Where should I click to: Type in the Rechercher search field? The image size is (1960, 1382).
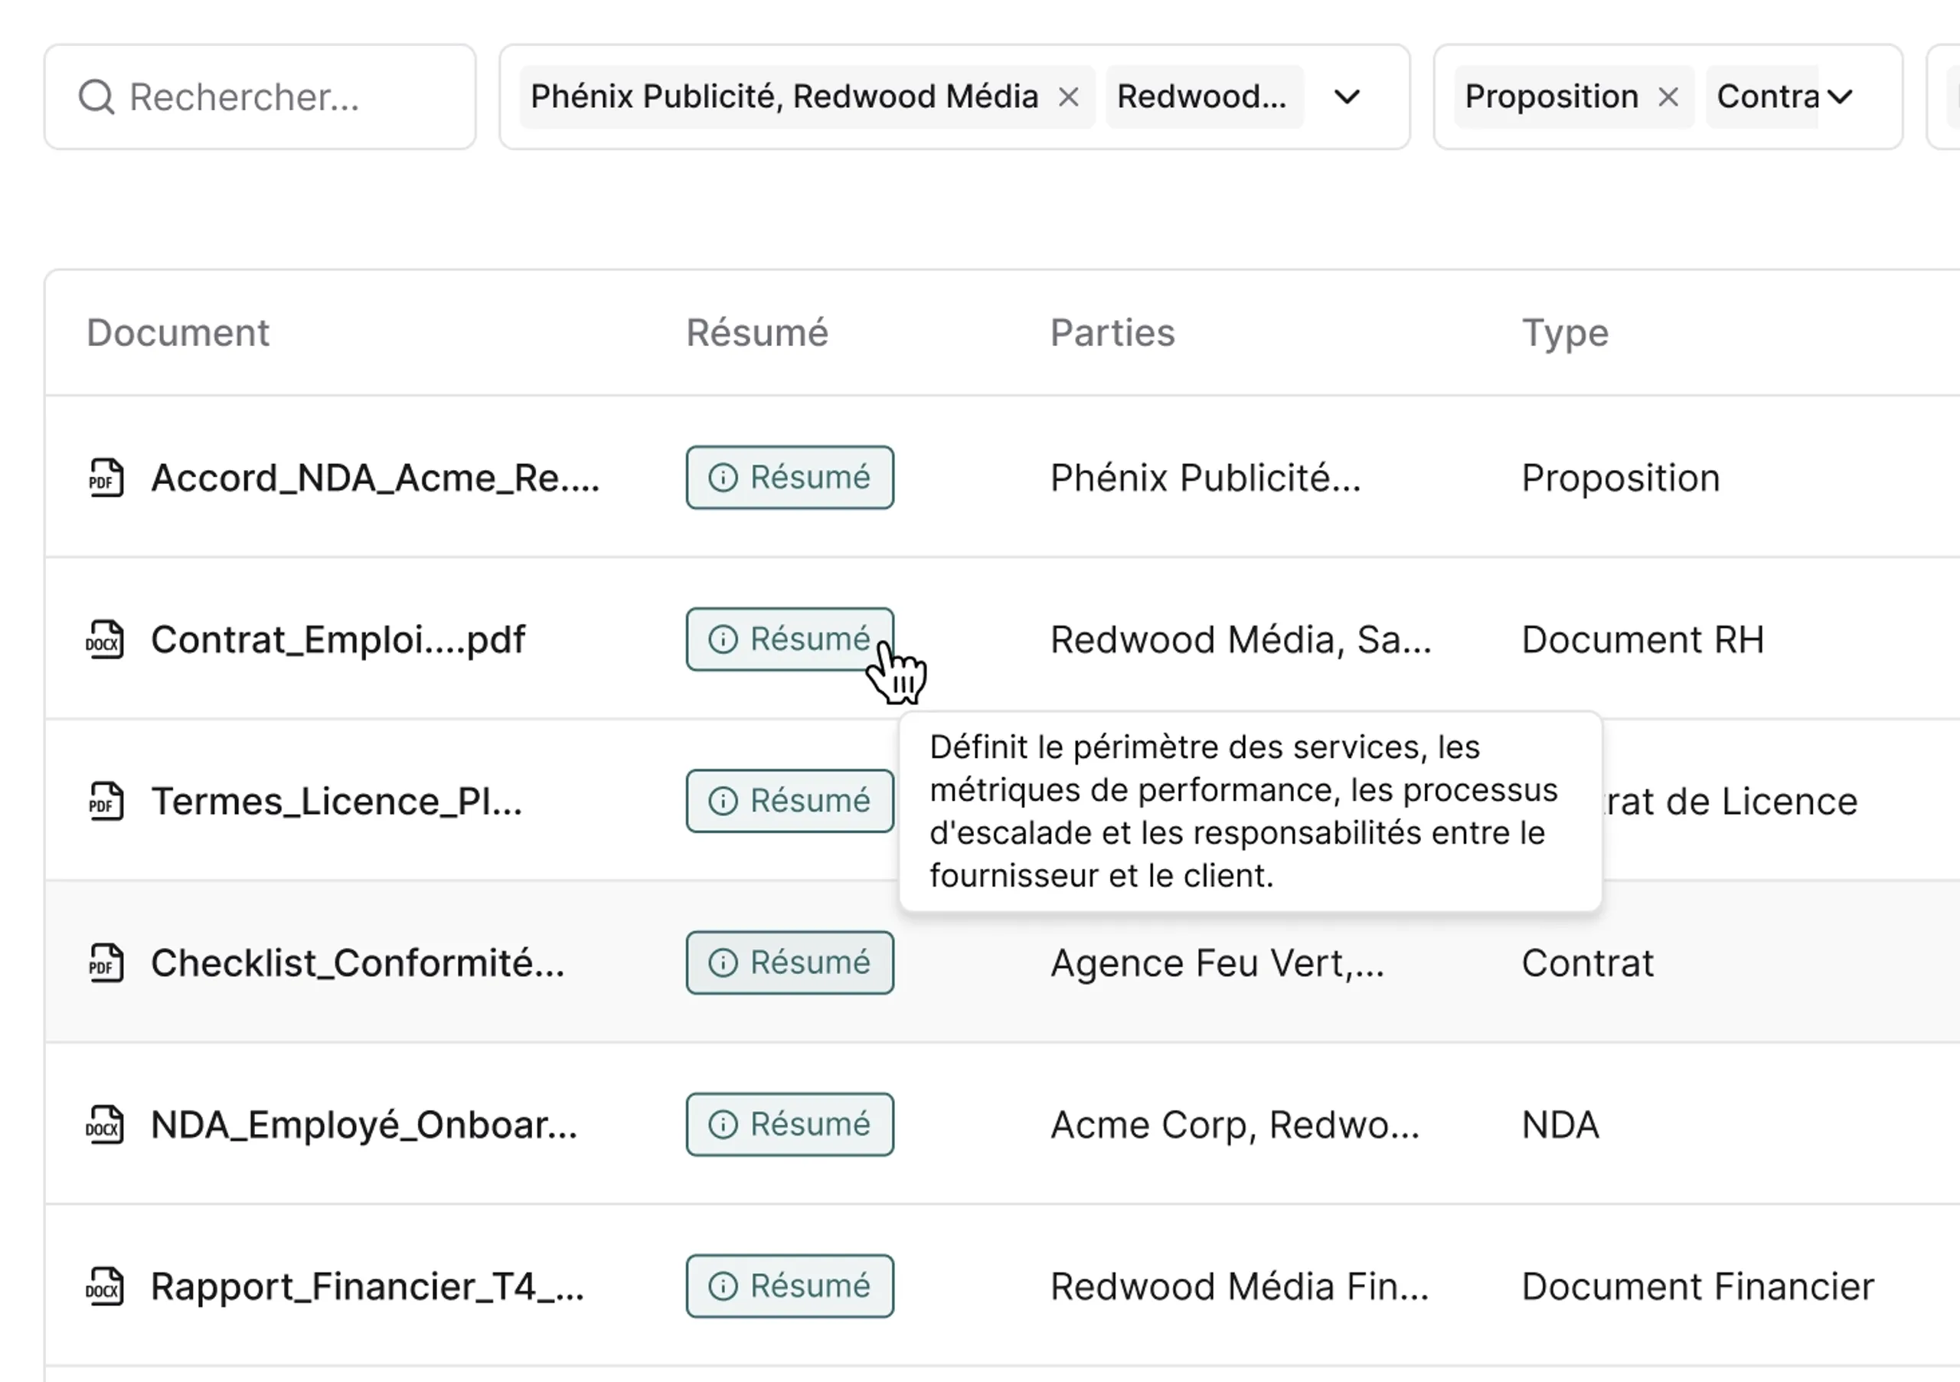282,97
